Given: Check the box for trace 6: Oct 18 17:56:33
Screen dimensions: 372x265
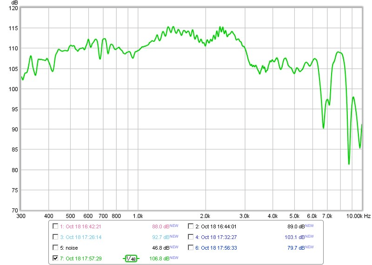Looking at the screenshot, I should (x=191, y=247).
